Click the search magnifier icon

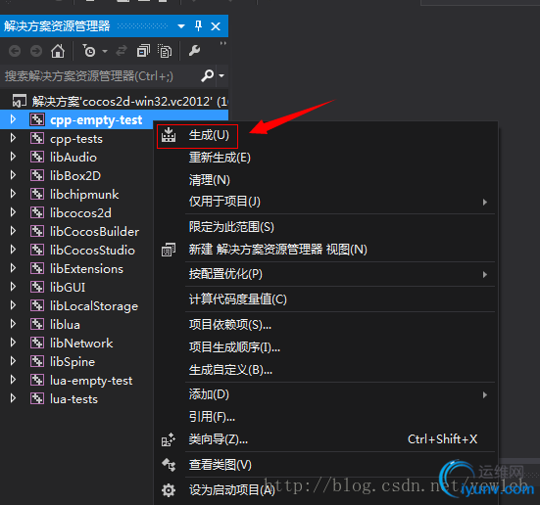208,75
